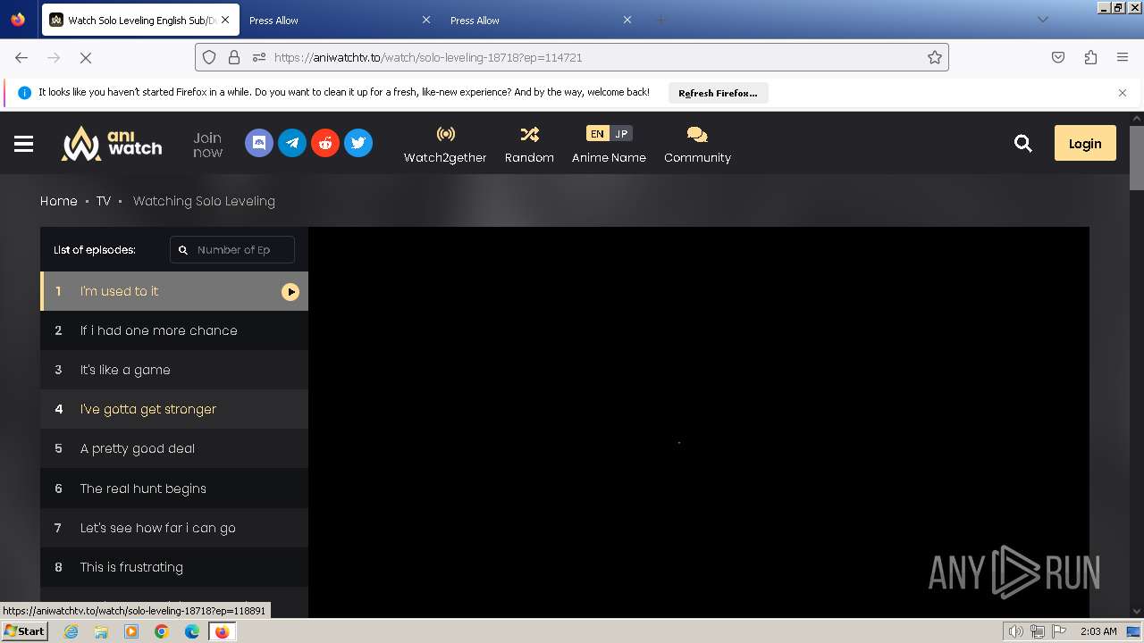
Task: Open File Explorer from taskbar
Action: click(x=101, y=631)
